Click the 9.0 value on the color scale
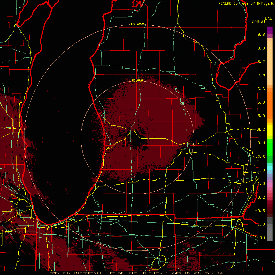 click(261, 48)
